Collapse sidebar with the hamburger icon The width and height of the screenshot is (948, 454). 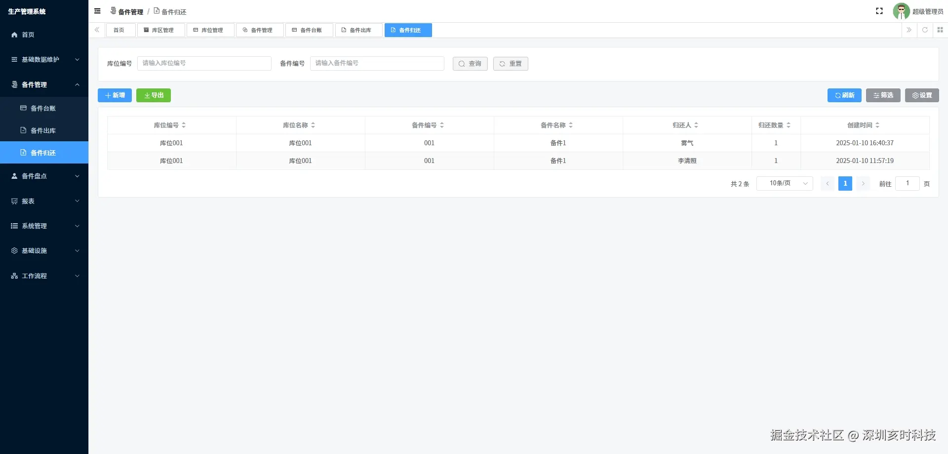pos(97,11)
